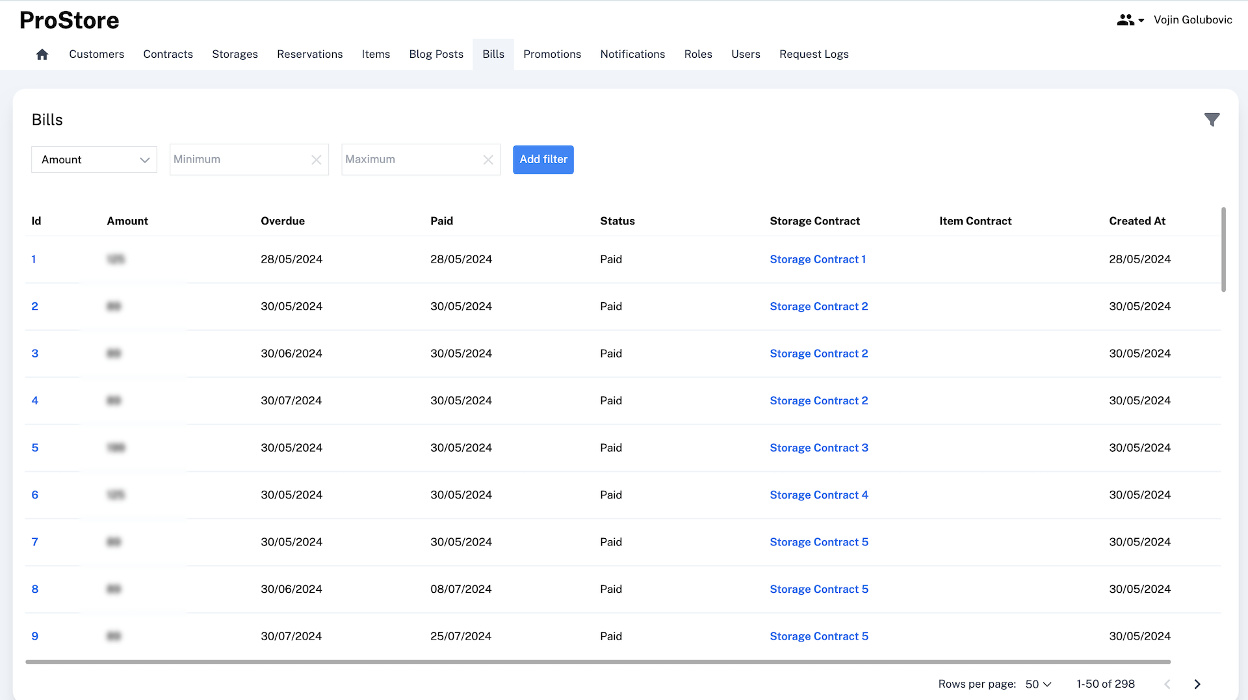Viewport: 1248px width, 700px height.
Task: Click the vertical table scrollbar
Action: point(1223,250)
